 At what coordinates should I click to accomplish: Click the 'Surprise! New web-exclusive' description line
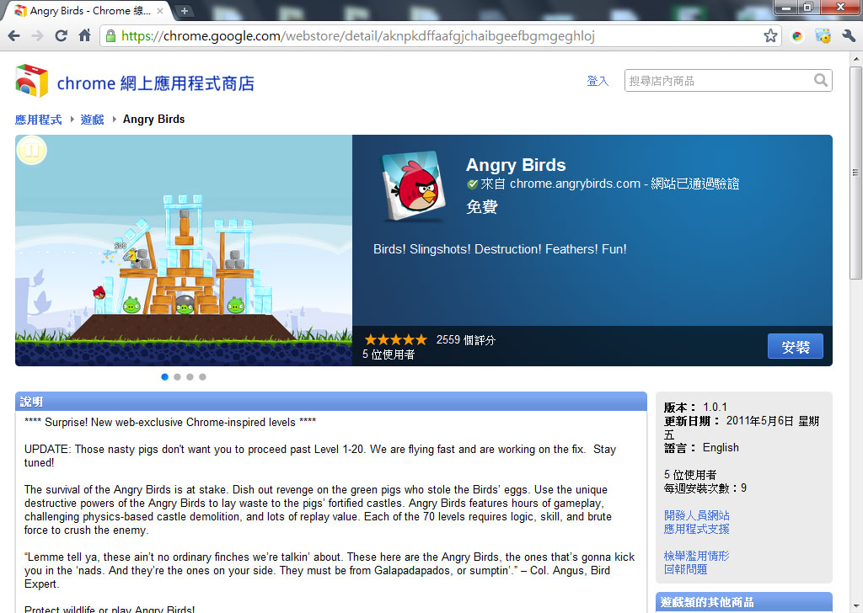tap(170, 422)
